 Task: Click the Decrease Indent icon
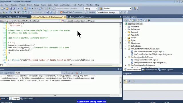coord(15,12)
